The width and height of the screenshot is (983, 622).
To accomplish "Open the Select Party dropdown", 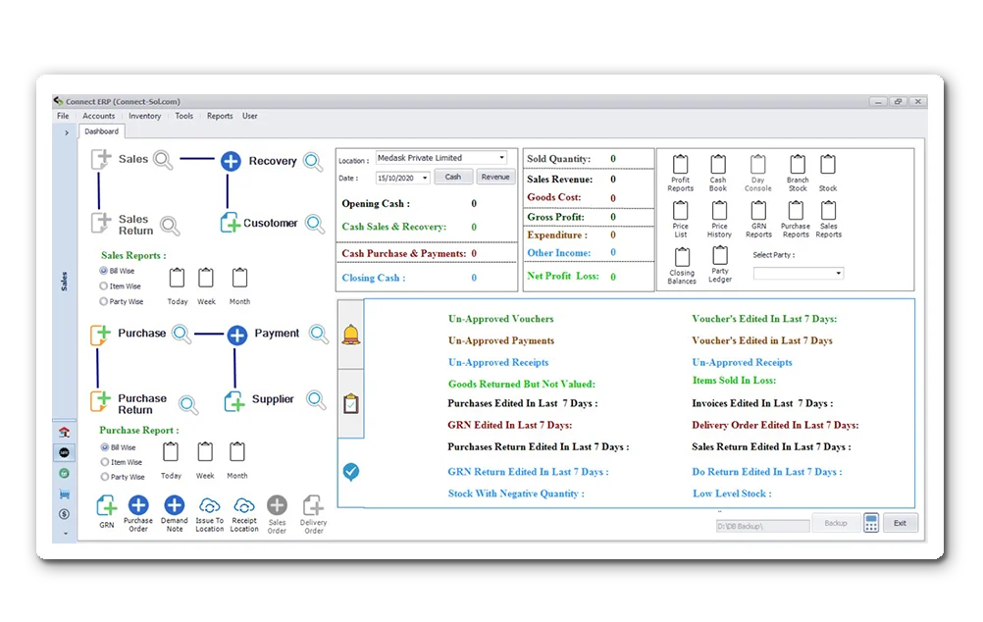I will click(x=838, y=274).
